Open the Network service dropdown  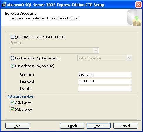click(x=105, y=58)
